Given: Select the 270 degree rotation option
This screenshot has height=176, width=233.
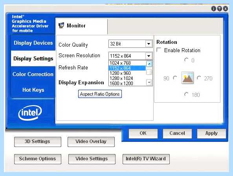Looking at the screenshot, I should [x=199, y=78].
